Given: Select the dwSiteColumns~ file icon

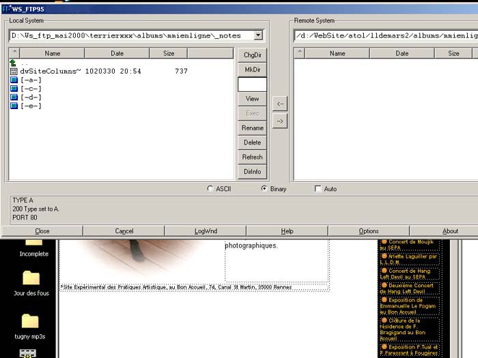Looking at the screenshot, I should pos(14,71).
